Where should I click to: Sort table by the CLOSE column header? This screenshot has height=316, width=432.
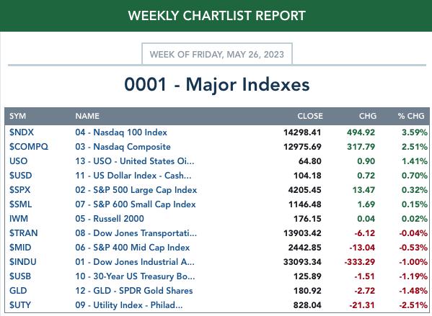310,116
